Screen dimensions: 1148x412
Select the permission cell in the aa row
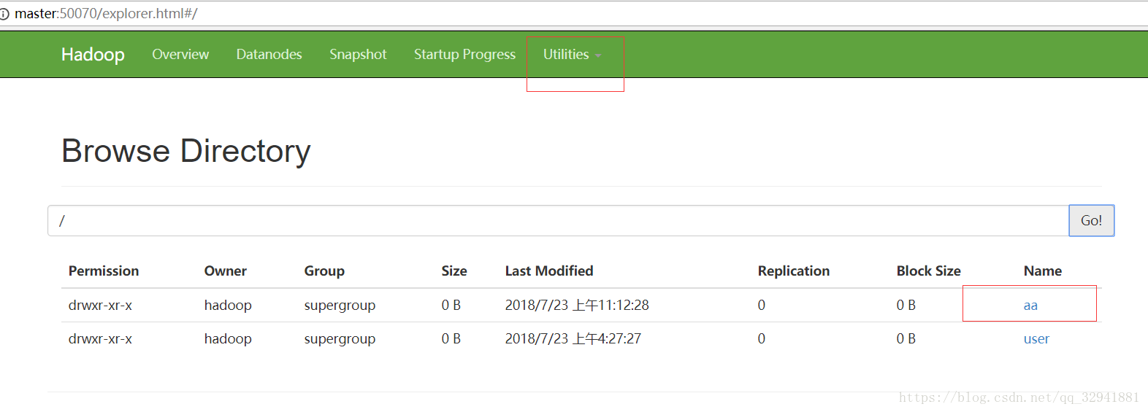[100, 306]
